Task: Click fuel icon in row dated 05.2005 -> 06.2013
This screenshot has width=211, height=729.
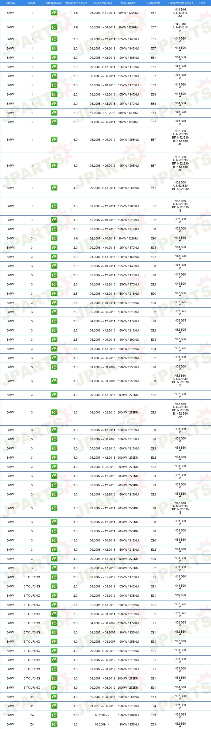Action: click(x=54, y=312)
